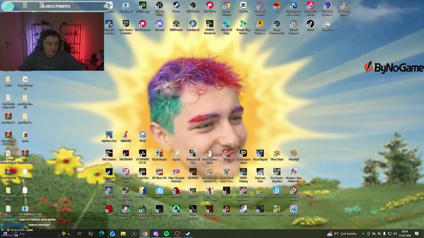424x238 pixels.
Task: Select the Fall Guys shortcut
Action: [x=293, y=211]
